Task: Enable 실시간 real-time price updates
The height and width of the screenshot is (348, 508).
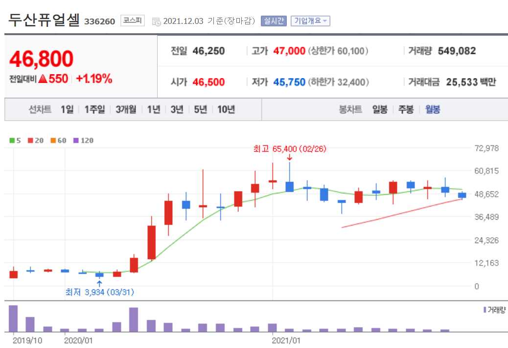Action: coord(273,20)
